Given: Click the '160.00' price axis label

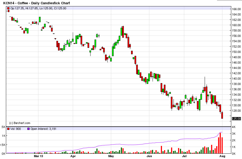Looking at the screenshot, I should [x=236, y=25].
